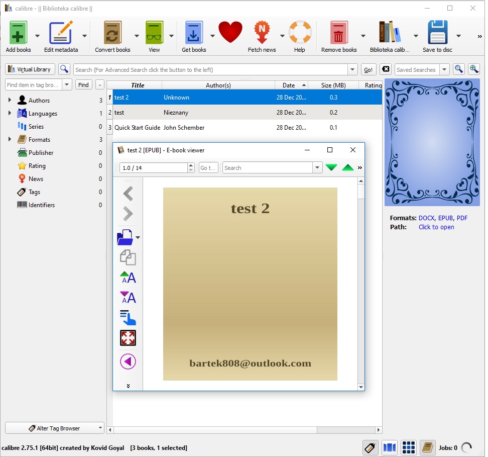
Task: Click copy to clipboard icon in viewer
Action: pyautogui.click(x=128, y=257)
